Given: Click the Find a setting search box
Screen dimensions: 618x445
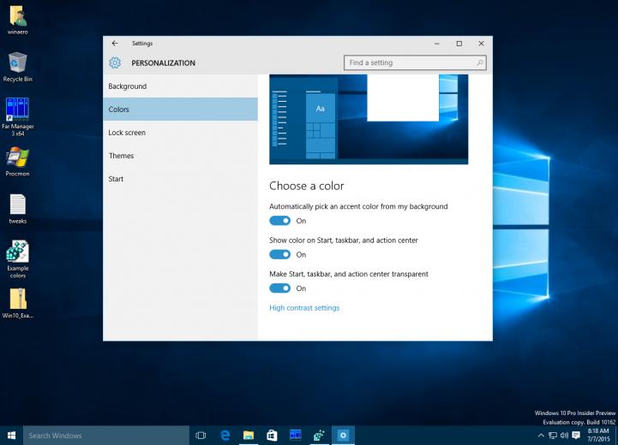Looking at the screenshot, I should click(x=415, y=62).
